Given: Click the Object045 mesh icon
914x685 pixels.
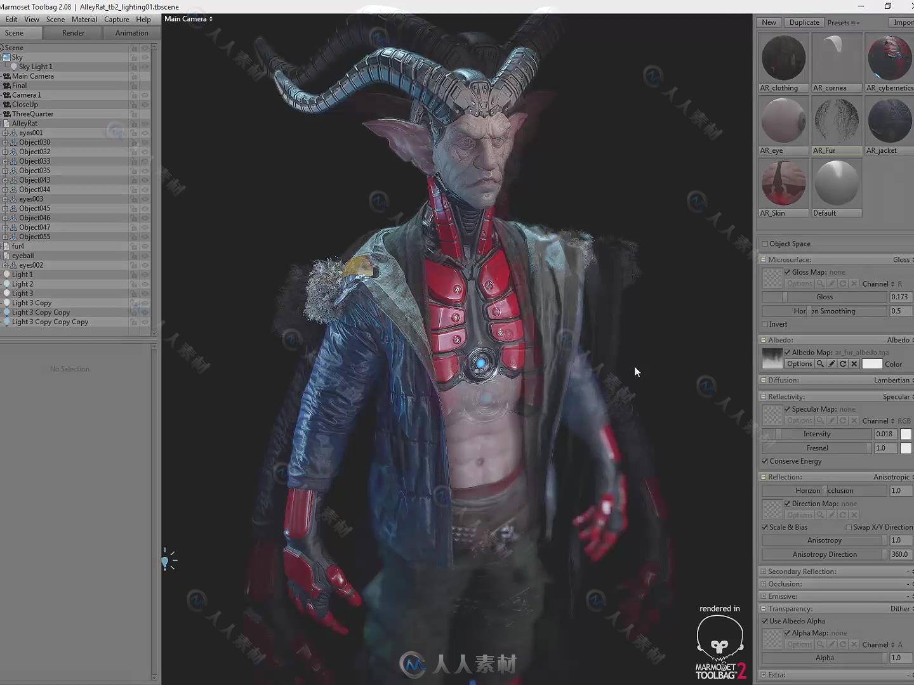Looking at the screenshot, I should pos(13,209).
